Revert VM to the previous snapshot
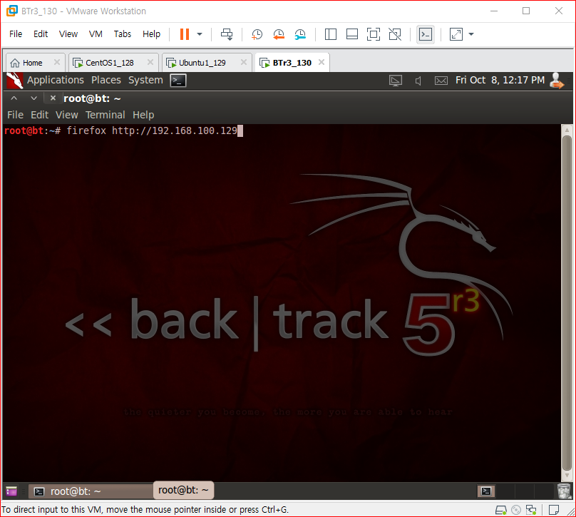 pyautogui.click(x=279, y=34)
